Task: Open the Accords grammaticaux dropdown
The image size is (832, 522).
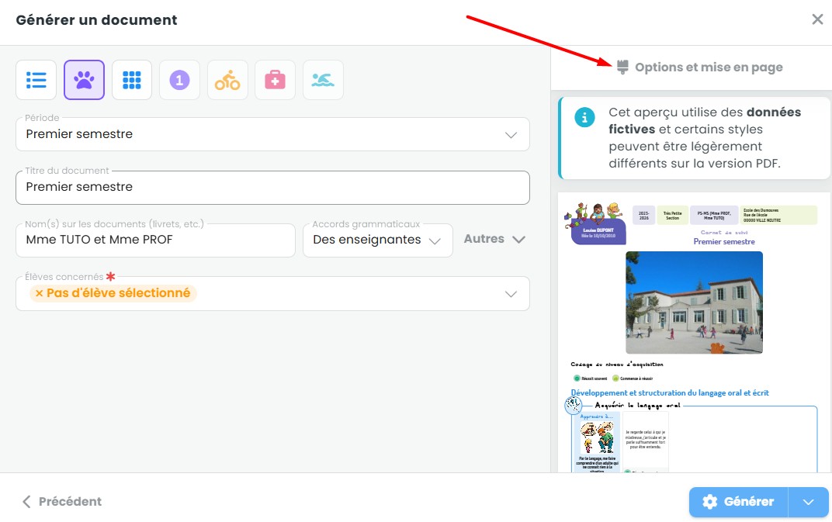Action: coord(377,240)
